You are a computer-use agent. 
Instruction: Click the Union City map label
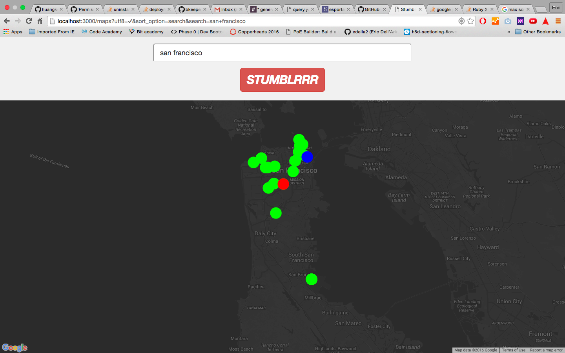509,301
